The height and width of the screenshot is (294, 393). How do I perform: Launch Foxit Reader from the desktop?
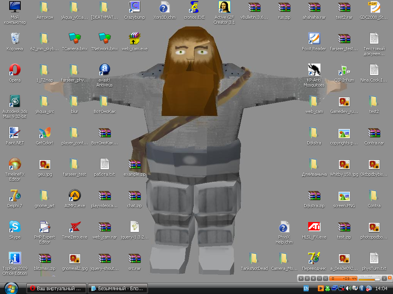click(314, 39)
